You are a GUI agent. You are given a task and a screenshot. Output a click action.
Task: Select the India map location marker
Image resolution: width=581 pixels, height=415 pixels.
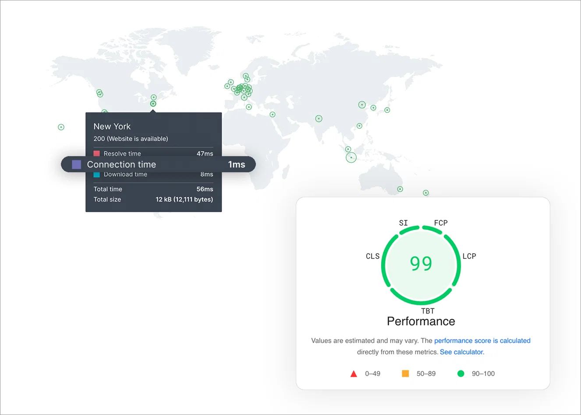tap(319, 119)
